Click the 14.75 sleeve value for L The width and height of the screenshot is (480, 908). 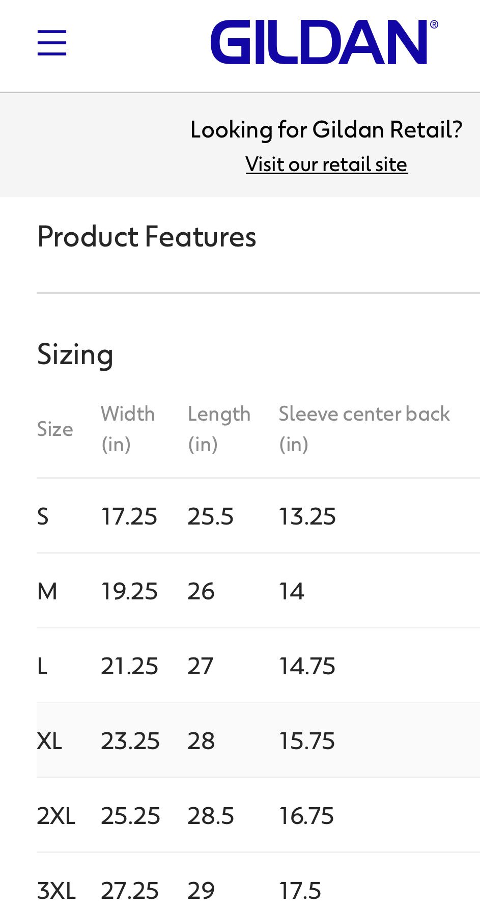[307, 666]
